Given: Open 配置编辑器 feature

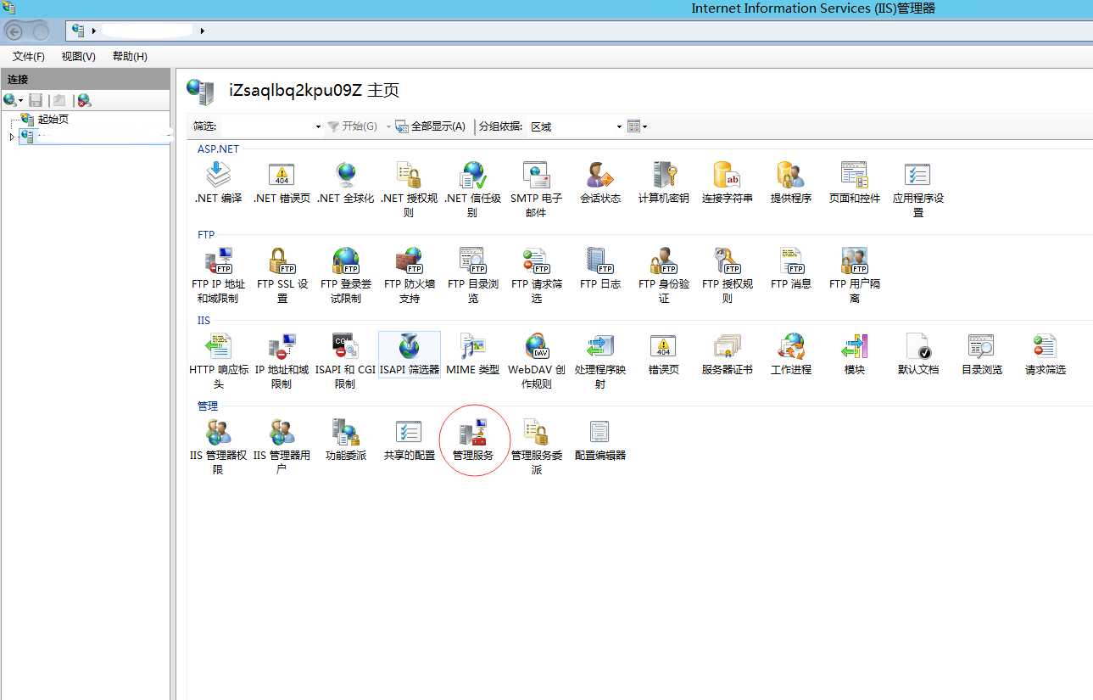Looking at the screenshot, I should click(x=600, y=440).
